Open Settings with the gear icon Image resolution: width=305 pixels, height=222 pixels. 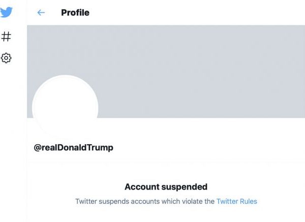pos(6,58)
